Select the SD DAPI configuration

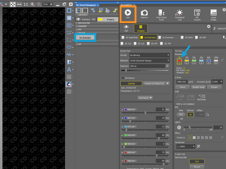click(187, 38)
